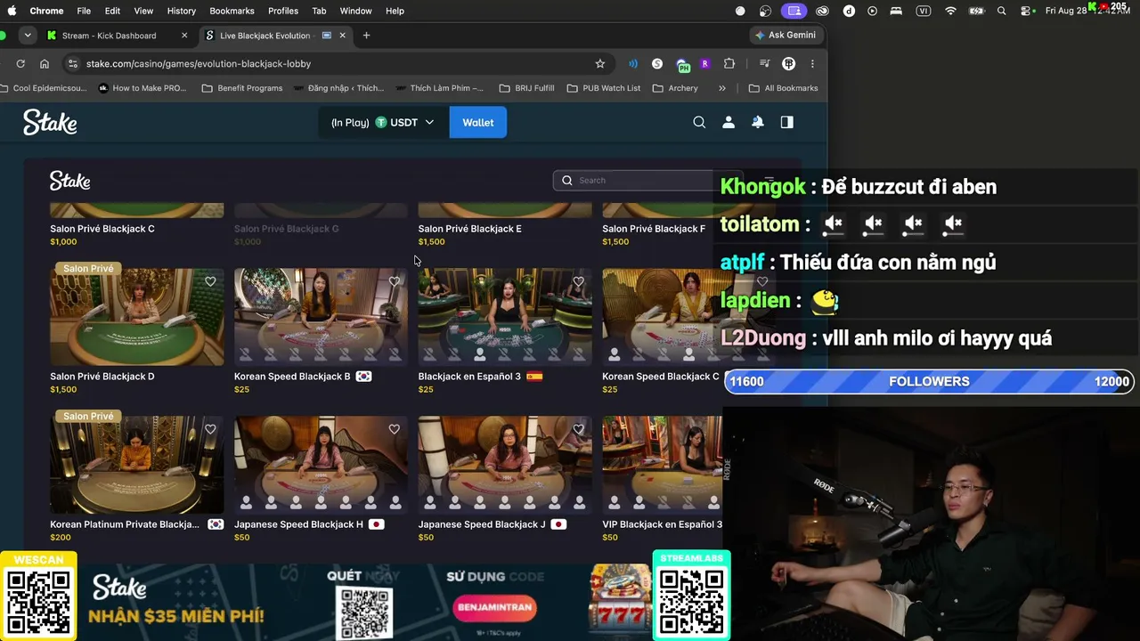
Task: Expand the Chrome tab search chevron
Action: 28,36
